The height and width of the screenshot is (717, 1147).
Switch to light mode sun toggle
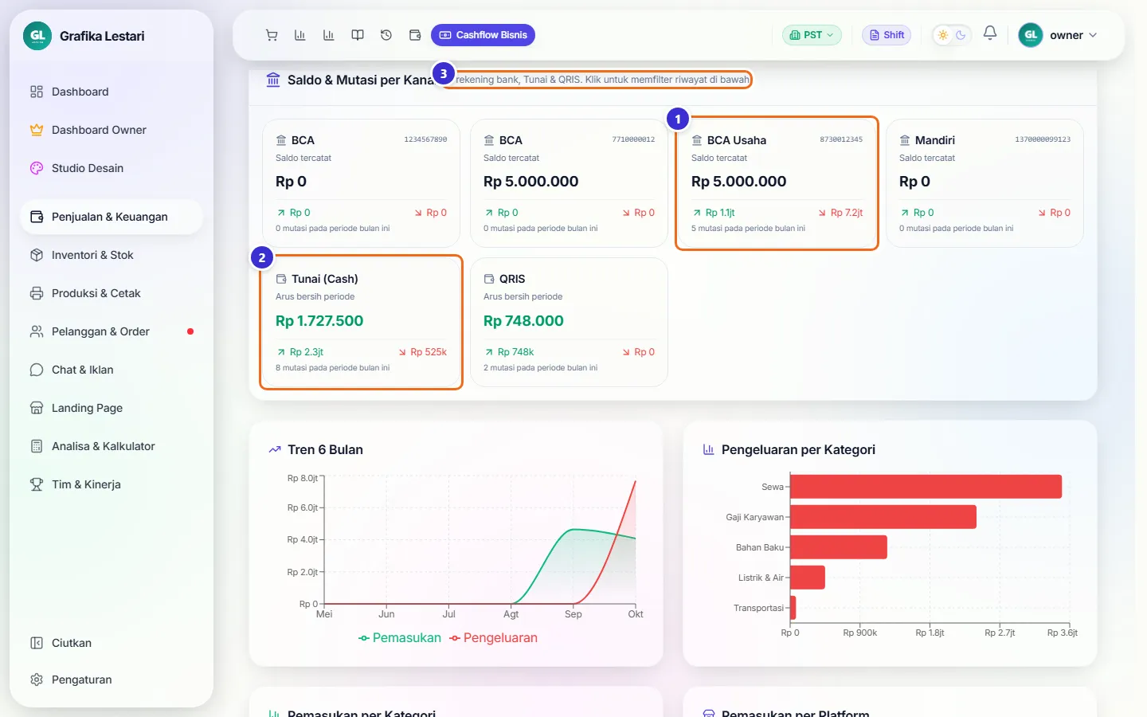click(943, 35)
